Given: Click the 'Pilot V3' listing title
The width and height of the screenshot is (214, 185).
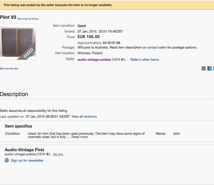Looking at the screenshot, I should pyautogui.click(x=8, y=18).
